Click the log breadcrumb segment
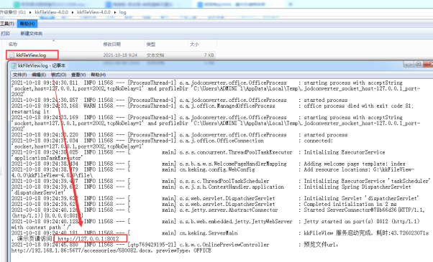 (122, 12)
